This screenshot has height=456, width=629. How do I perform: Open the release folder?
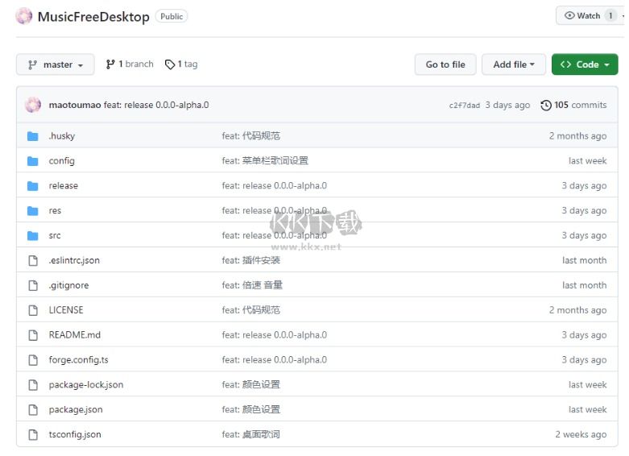coord(64,186)
